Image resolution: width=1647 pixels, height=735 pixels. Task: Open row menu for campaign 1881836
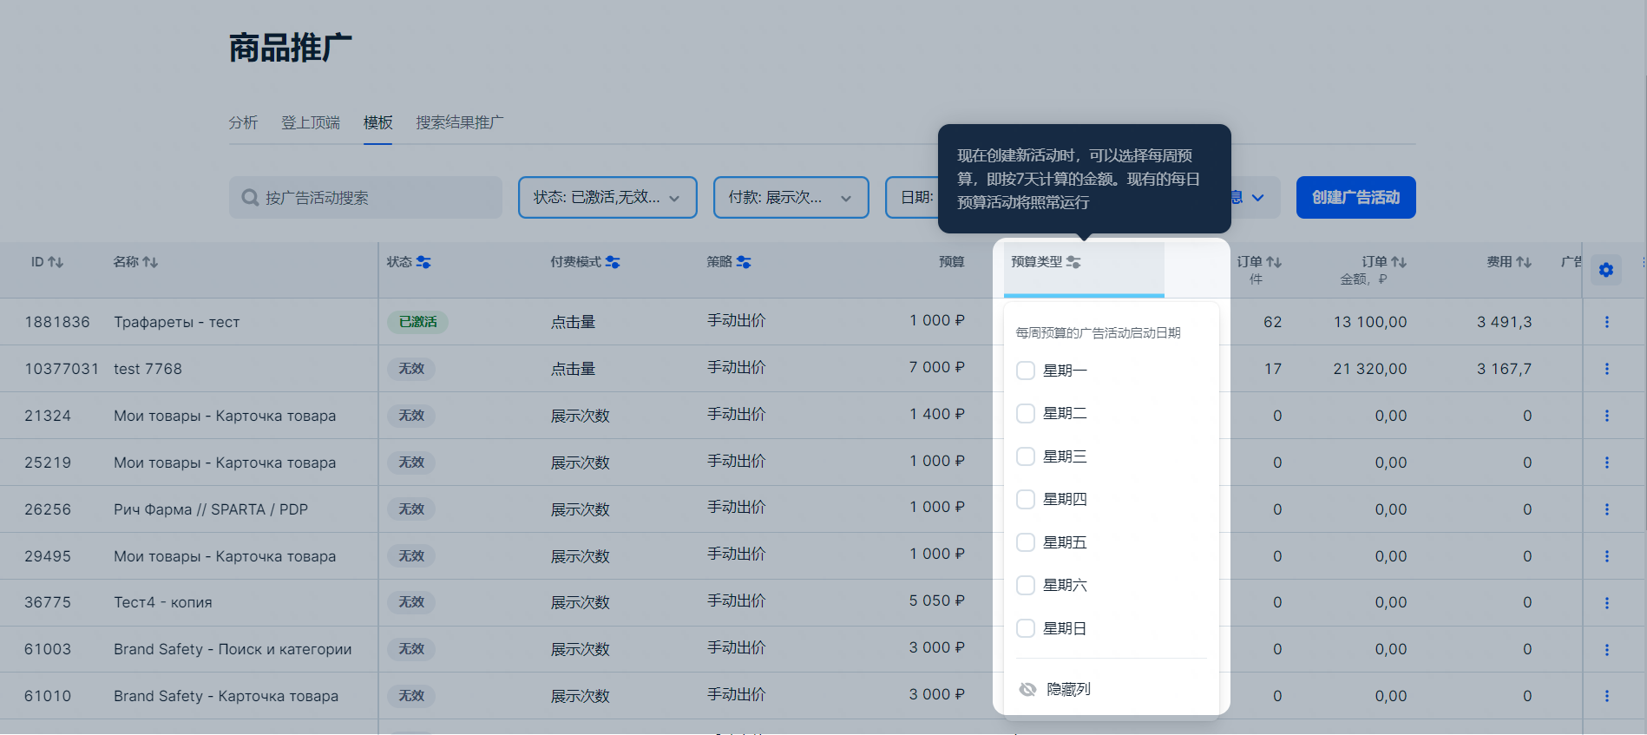tap(1607, 322)
